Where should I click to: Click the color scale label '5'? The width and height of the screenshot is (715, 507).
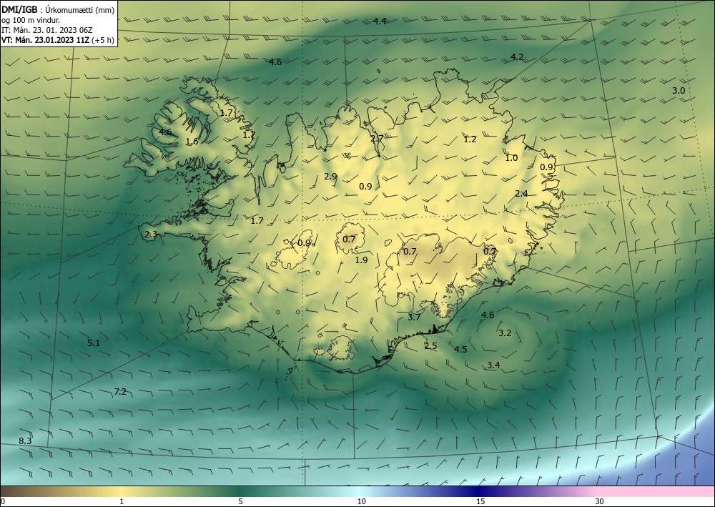(x=240, y=501)
